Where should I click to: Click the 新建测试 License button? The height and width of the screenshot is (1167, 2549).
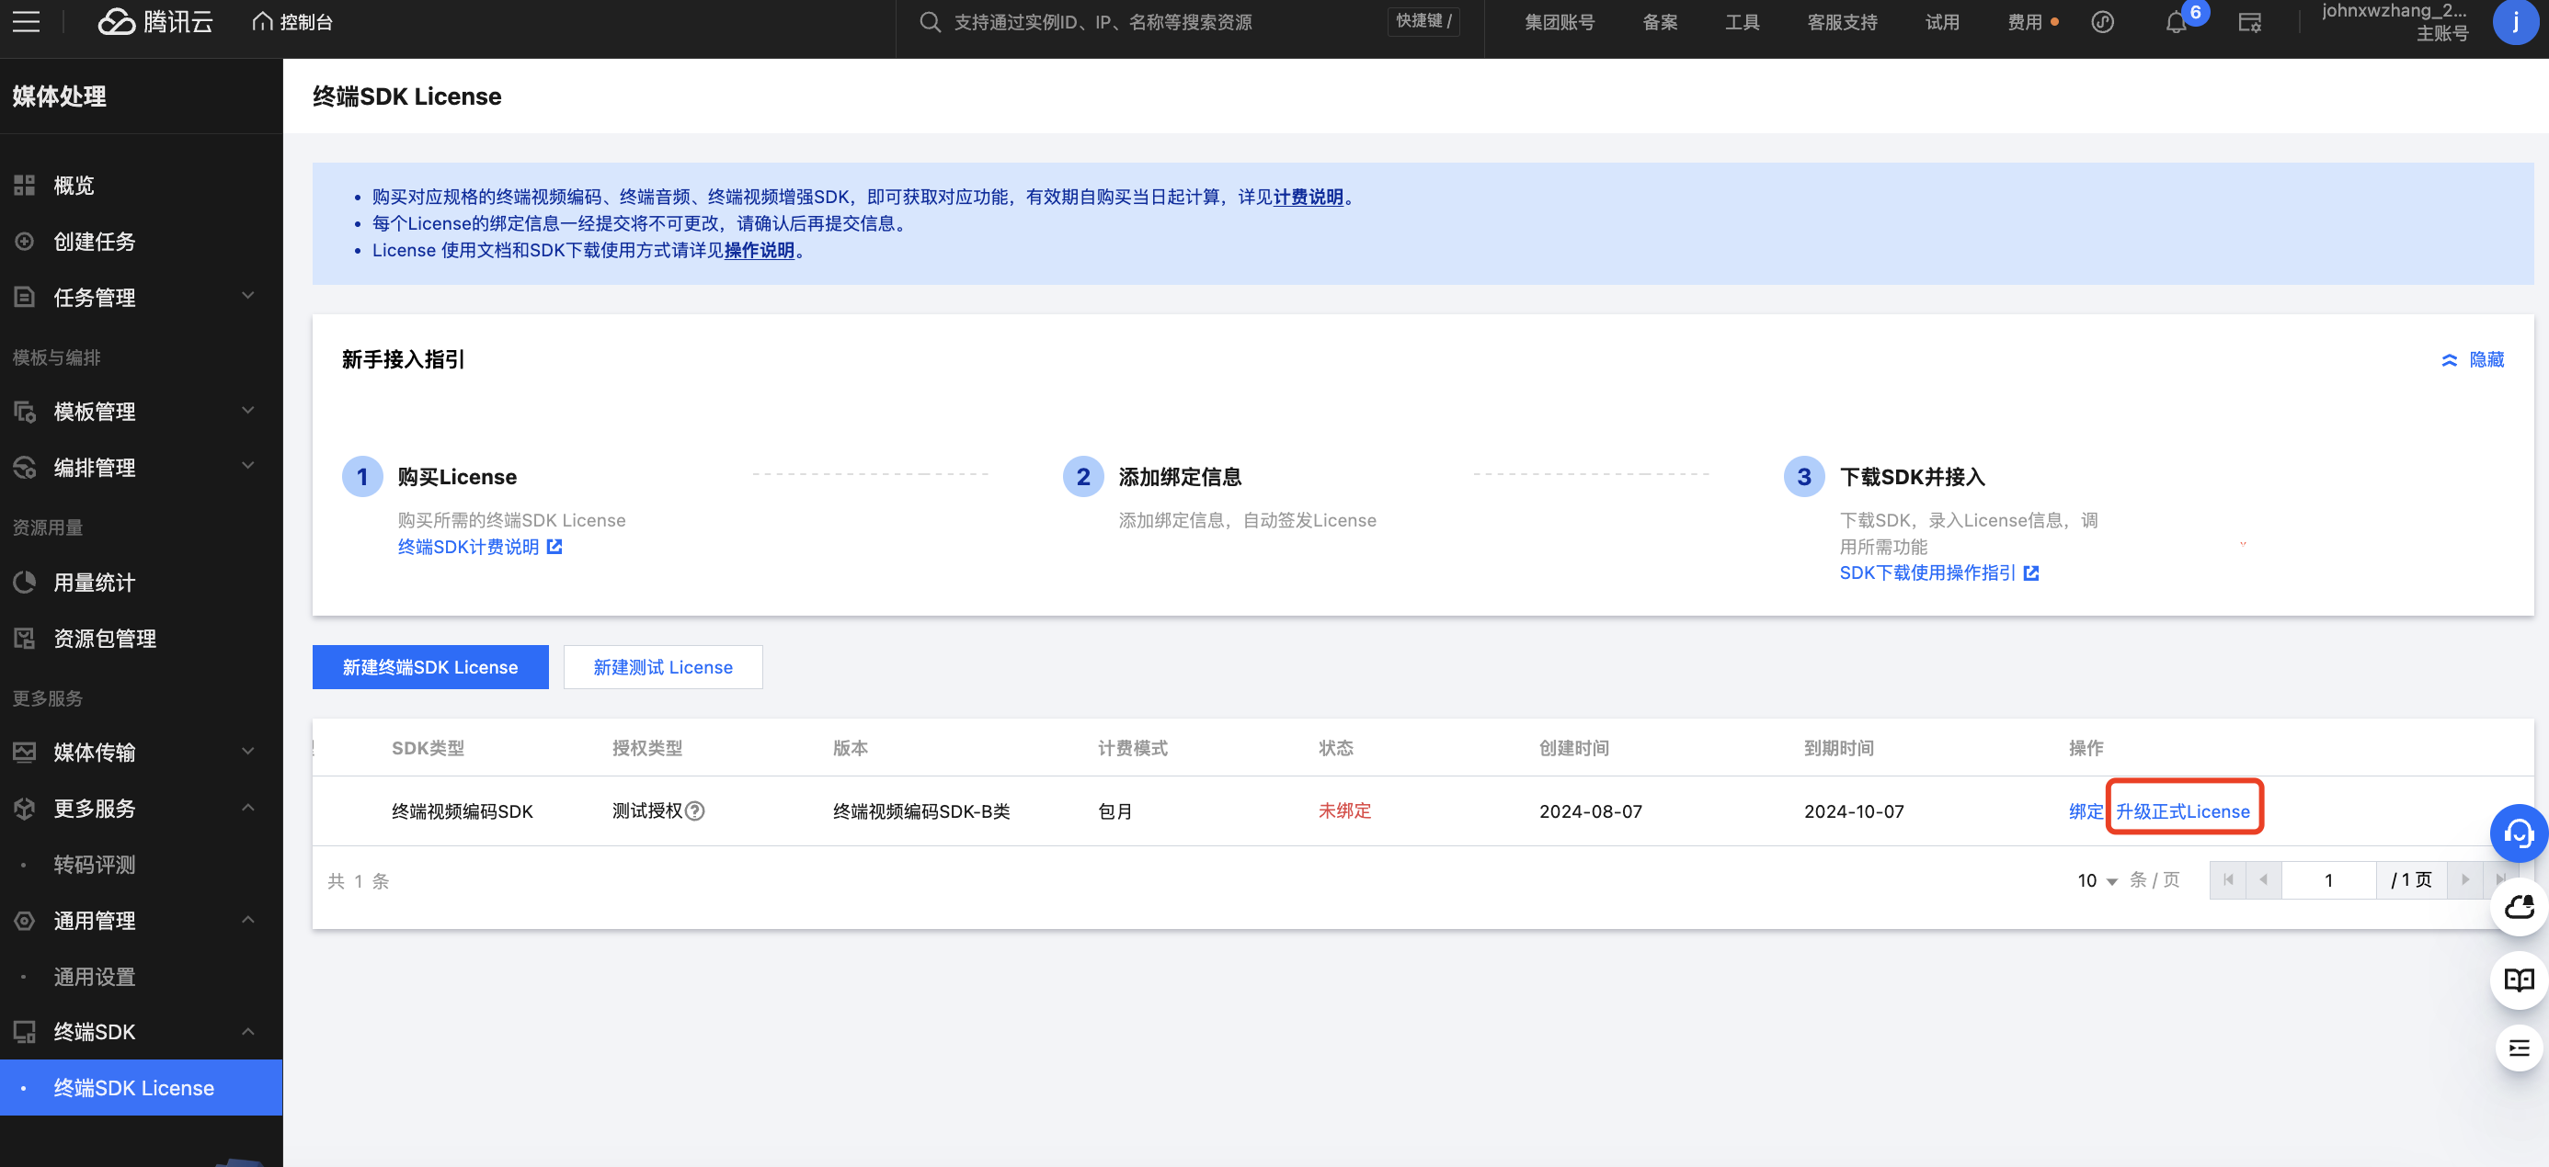[662, 667]
